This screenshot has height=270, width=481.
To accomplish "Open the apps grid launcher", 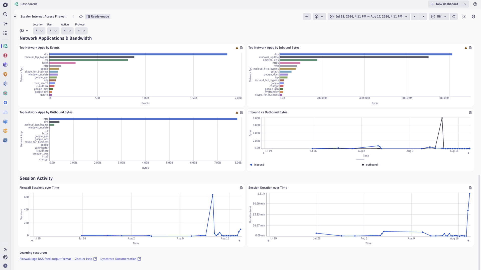I will click(5, 33).
